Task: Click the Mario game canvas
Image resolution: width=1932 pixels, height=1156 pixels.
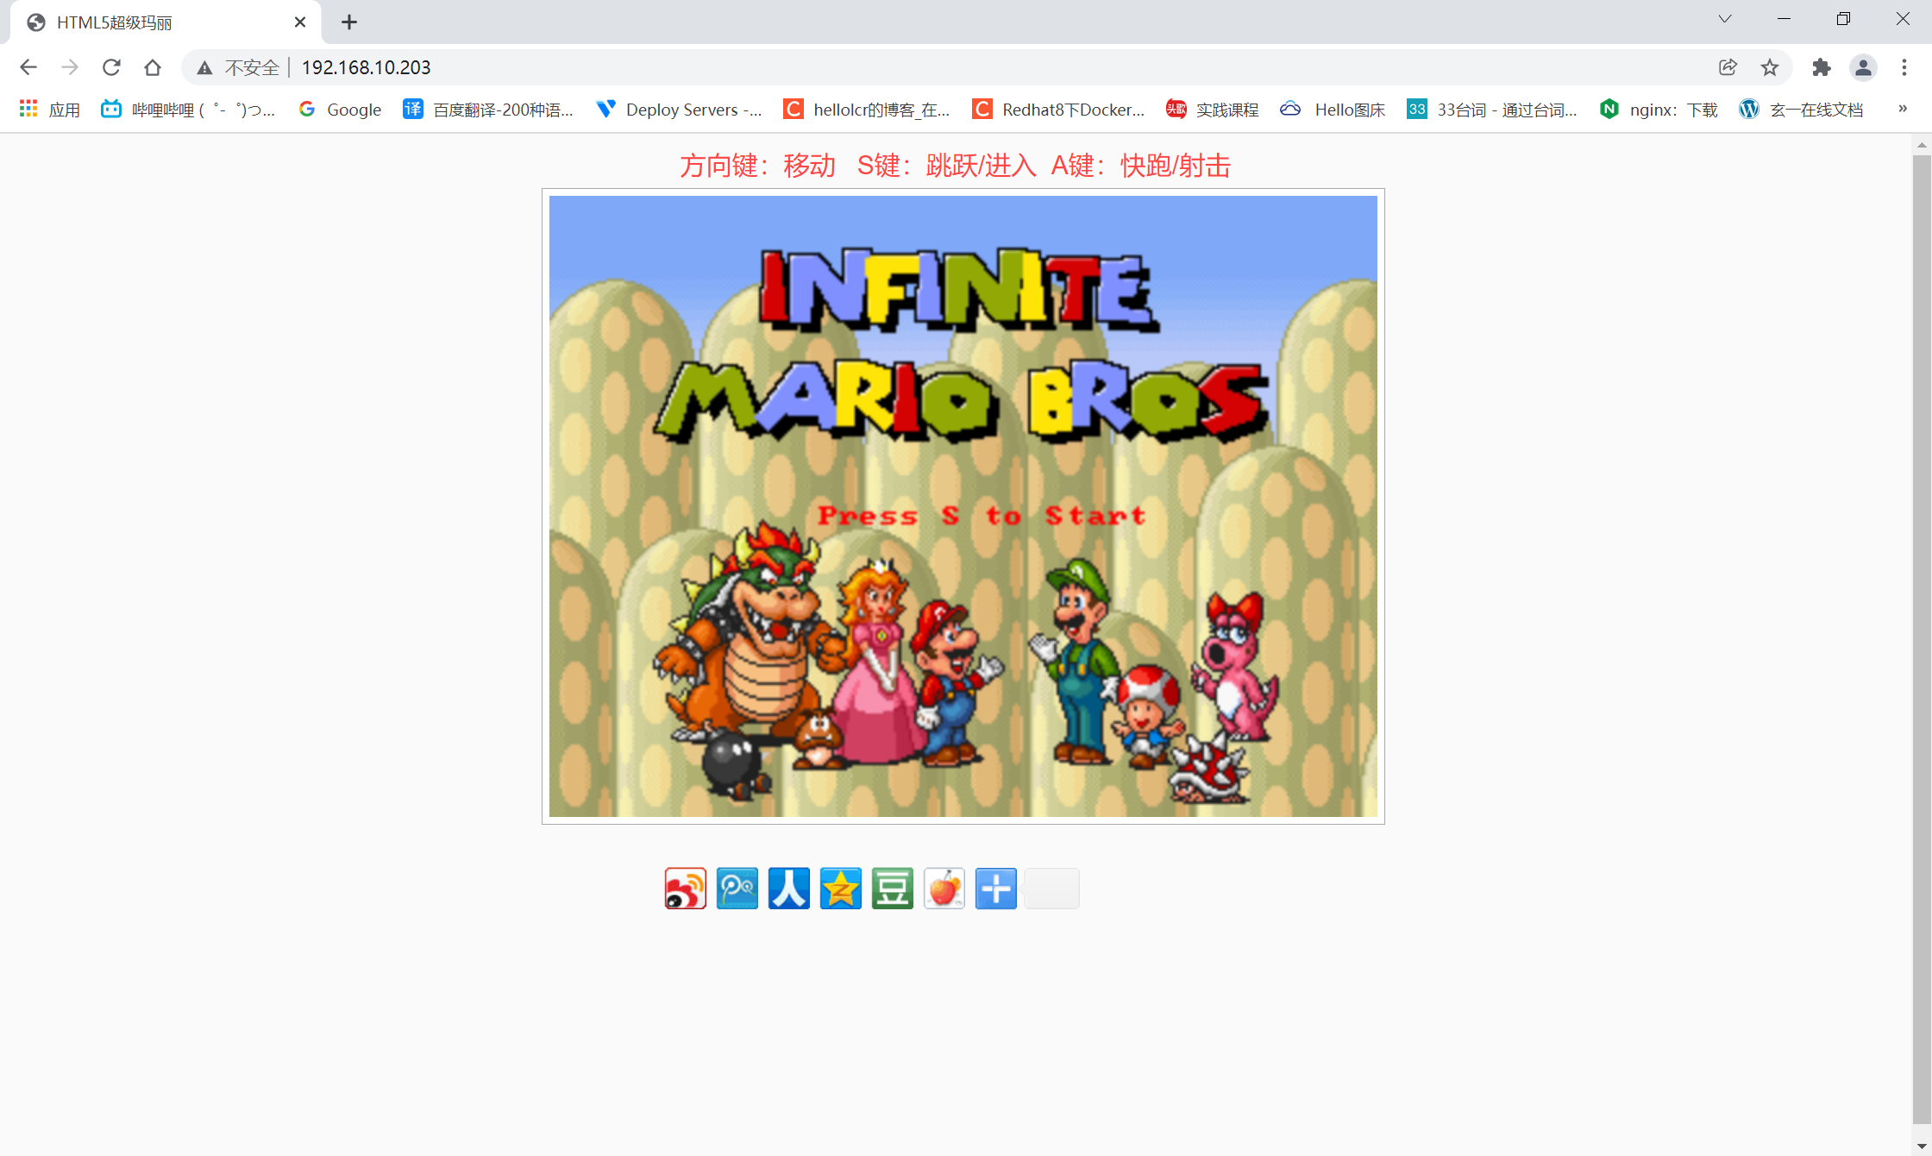Action: click(x=963, y=506)
